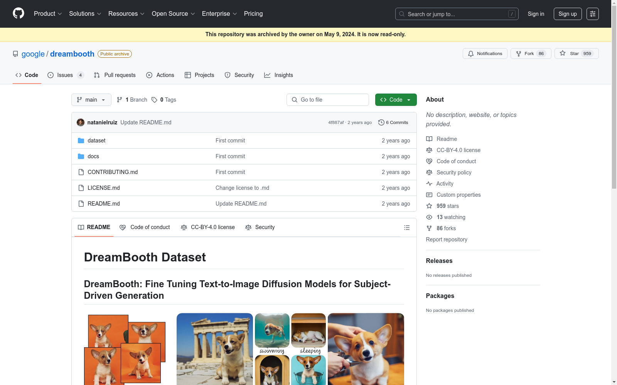Click the Sign up button
Viewport: 617px width, 385px height.
(x=568, y=14)
